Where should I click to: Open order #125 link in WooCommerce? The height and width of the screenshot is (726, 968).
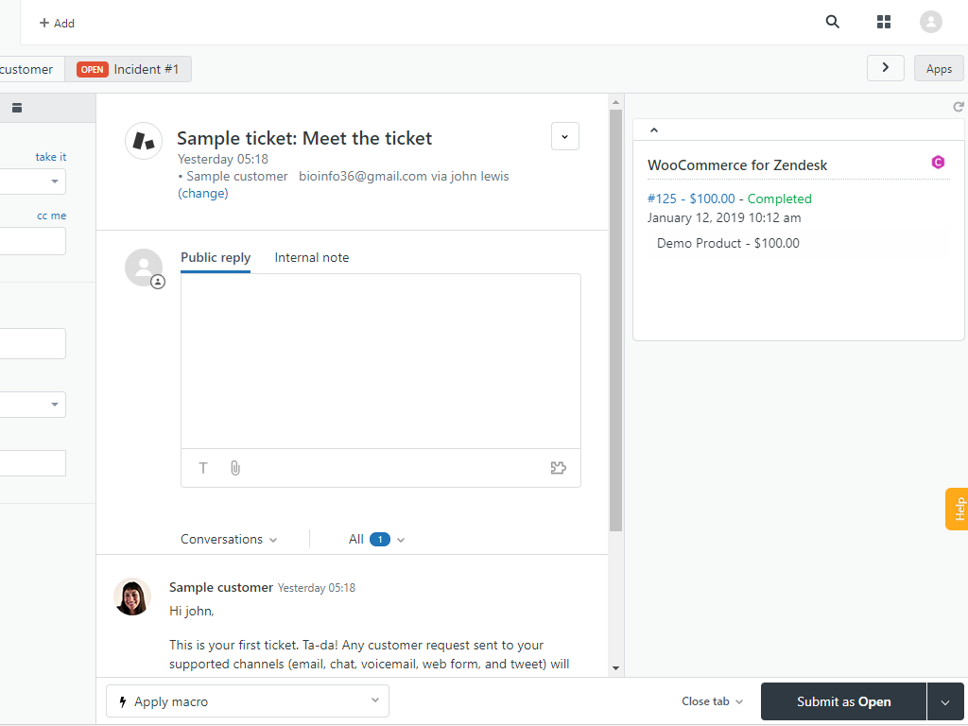[691, 199]
